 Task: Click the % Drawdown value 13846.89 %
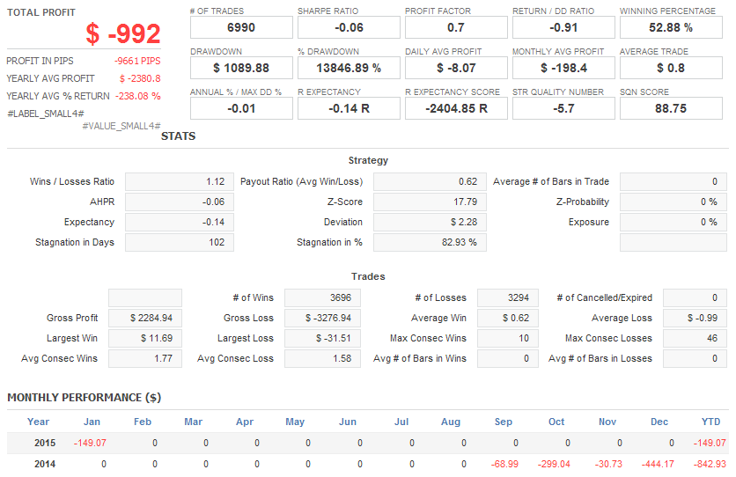(x=349, y=68)
